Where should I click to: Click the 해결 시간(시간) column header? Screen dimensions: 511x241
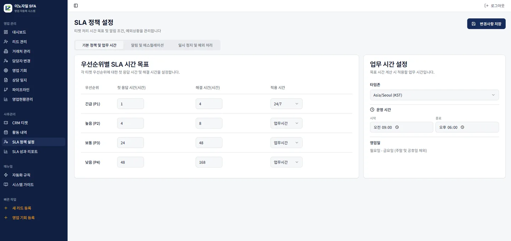coord(208,88)
